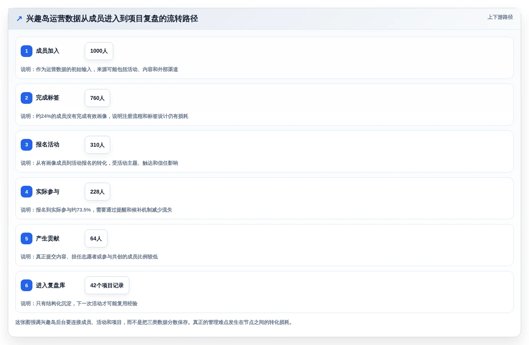
Task: Click the 760人 value chip
Action: (x=97, y=98)
